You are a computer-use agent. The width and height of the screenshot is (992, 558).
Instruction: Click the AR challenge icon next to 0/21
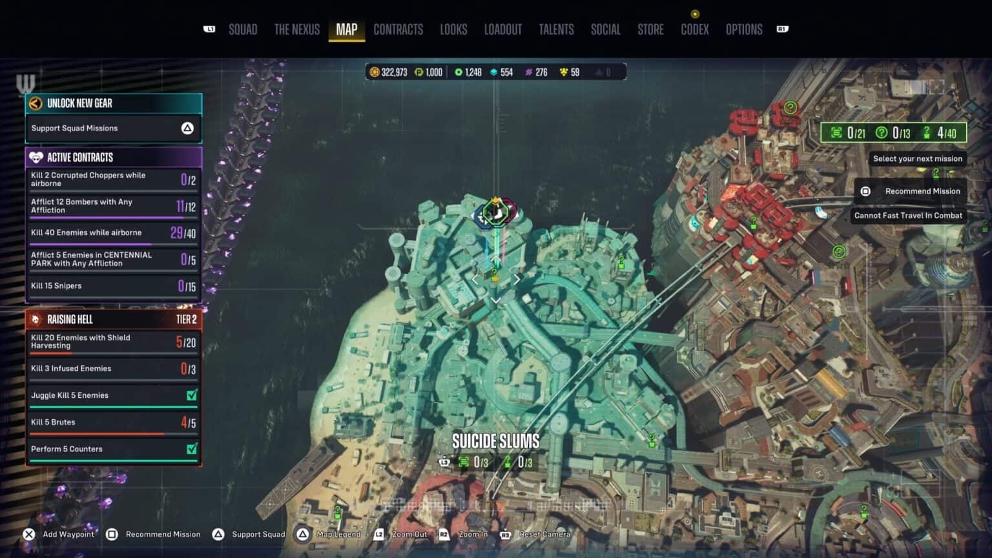point(836,132)
